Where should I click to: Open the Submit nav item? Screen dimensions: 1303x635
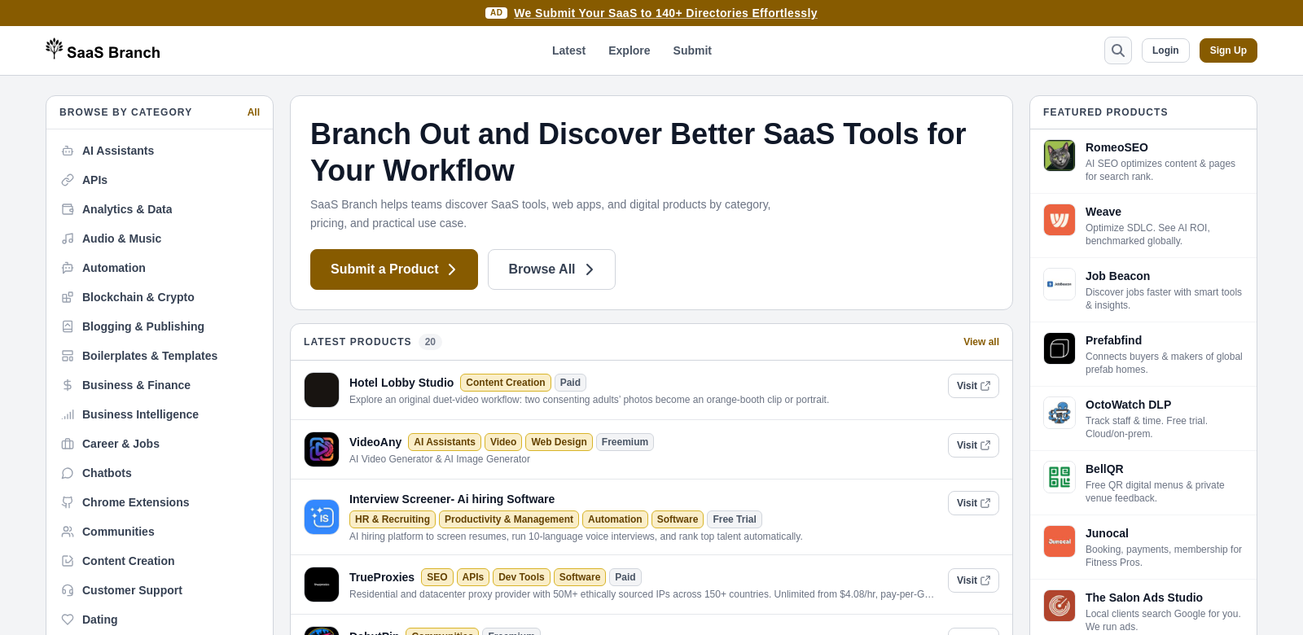[x=692, y=50]
